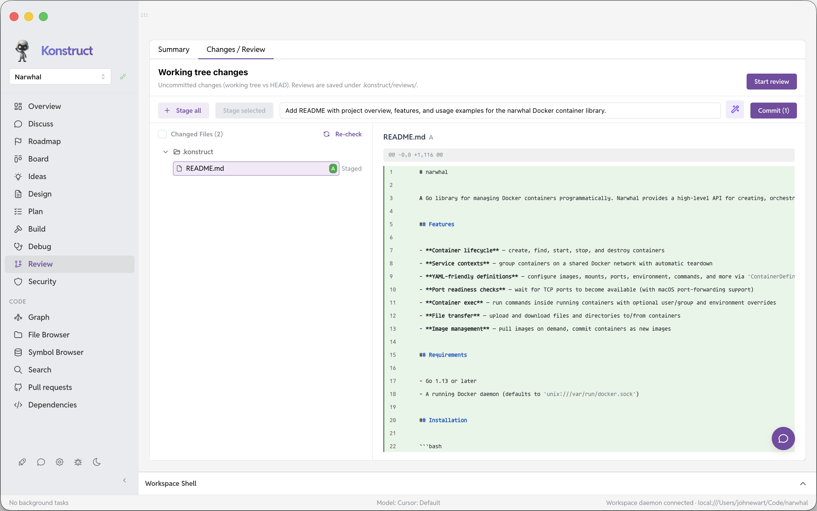Collapse the sidebar with the chevron
Viewport: 817px width, 511px height.
point(124,481)
